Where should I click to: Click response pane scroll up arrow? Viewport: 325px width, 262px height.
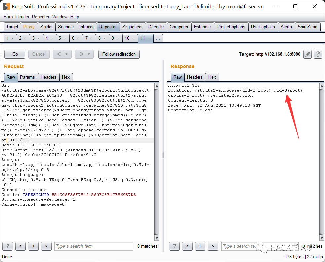[x=322, y=86]
